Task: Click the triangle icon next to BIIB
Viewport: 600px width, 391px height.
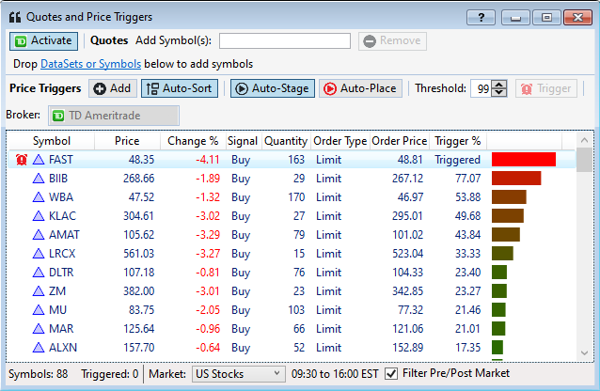Action: [39, 179]
